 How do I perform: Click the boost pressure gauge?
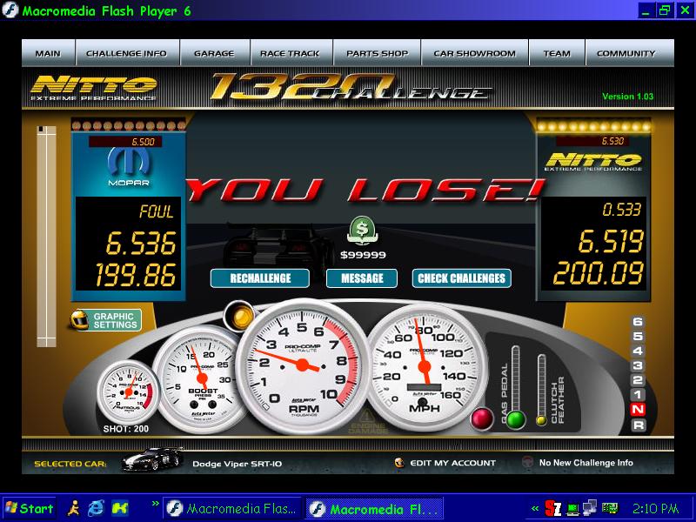pyautogui.click(x=200, y=378)
